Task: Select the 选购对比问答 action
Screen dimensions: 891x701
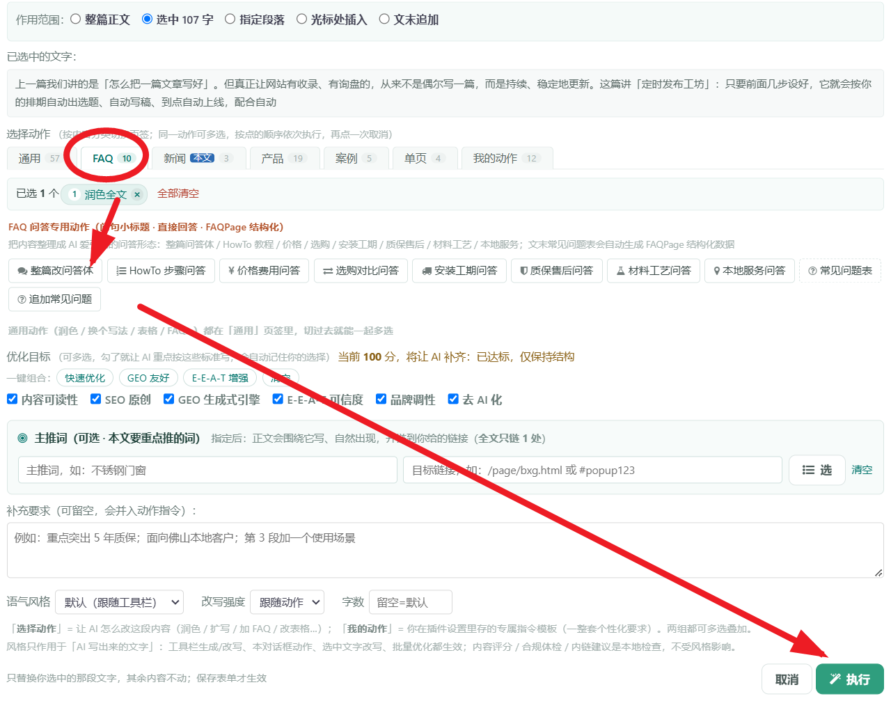Action: point(361,271)
